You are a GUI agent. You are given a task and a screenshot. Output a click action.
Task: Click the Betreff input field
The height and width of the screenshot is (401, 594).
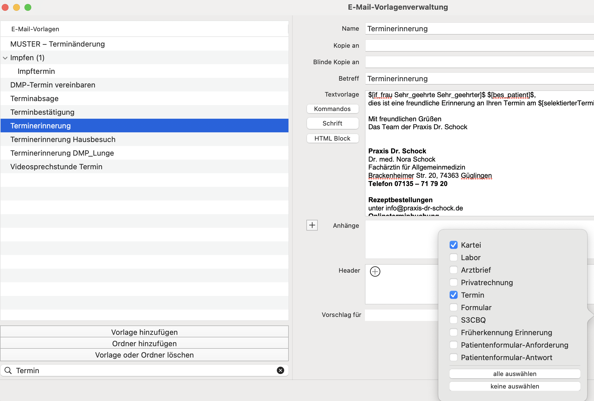[x=479, y=79]
